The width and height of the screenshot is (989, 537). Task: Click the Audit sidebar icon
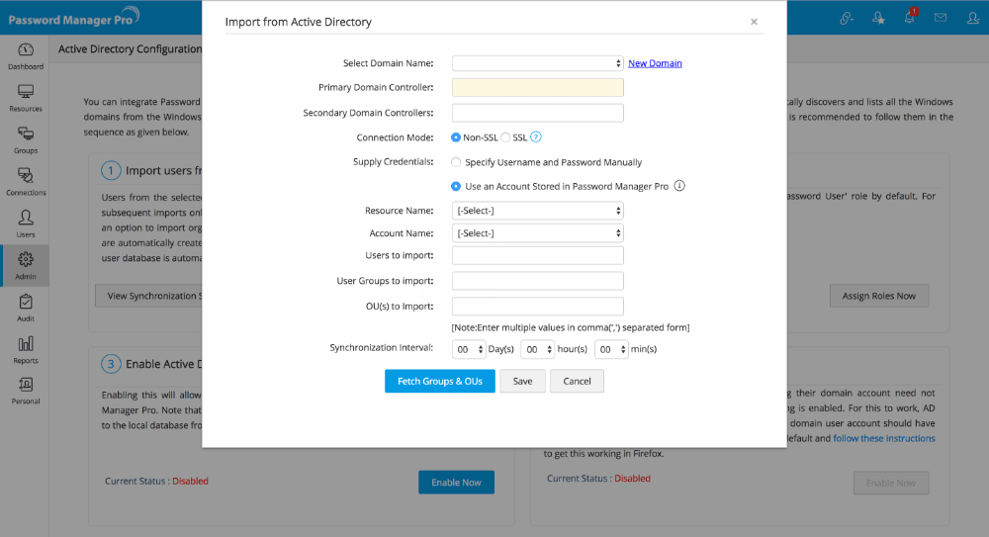pos(26,307)
